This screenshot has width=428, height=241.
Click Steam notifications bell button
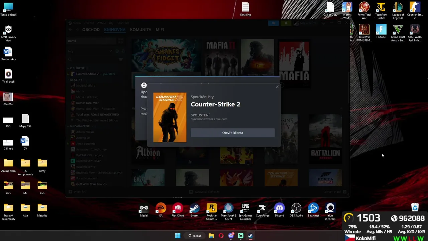(x=286, y=23)
